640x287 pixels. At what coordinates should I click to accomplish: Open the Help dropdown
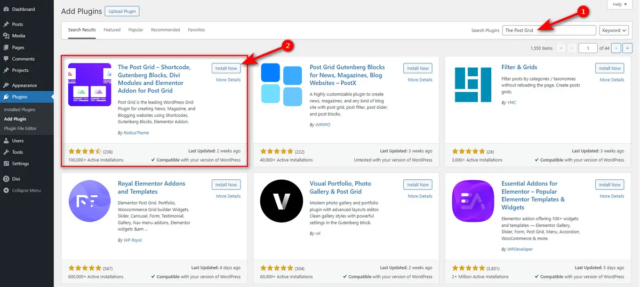pos(620,4)
